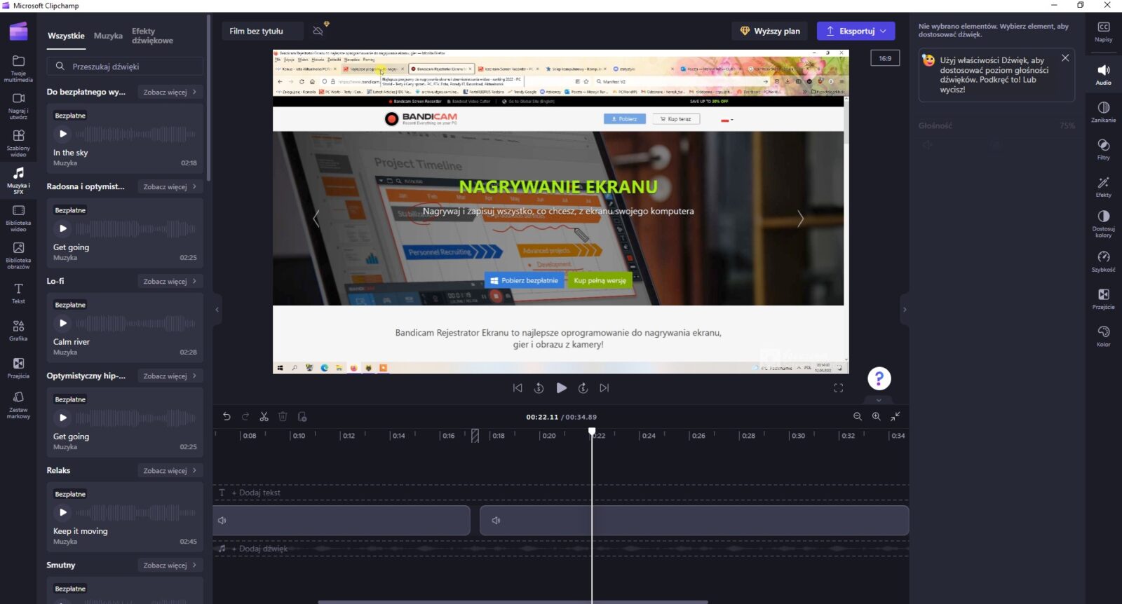Open Zestaw markowy panel

coord(18,406)
